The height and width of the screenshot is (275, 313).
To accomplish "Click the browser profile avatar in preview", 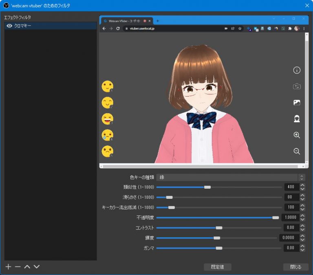I will [297, 29].
